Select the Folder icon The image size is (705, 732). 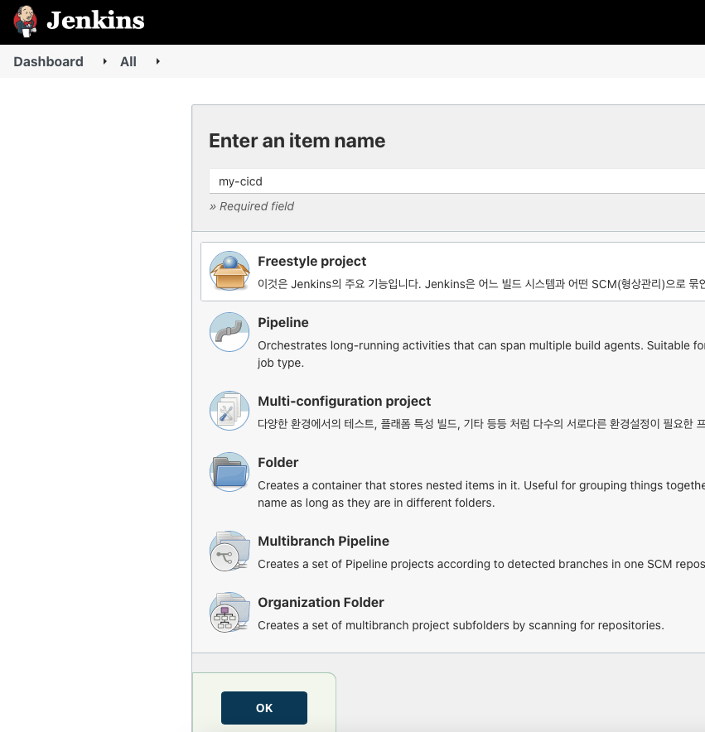229,472
